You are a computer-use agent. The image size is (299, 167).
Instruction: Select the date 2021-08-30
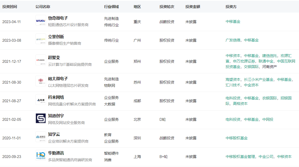point(12,82)
